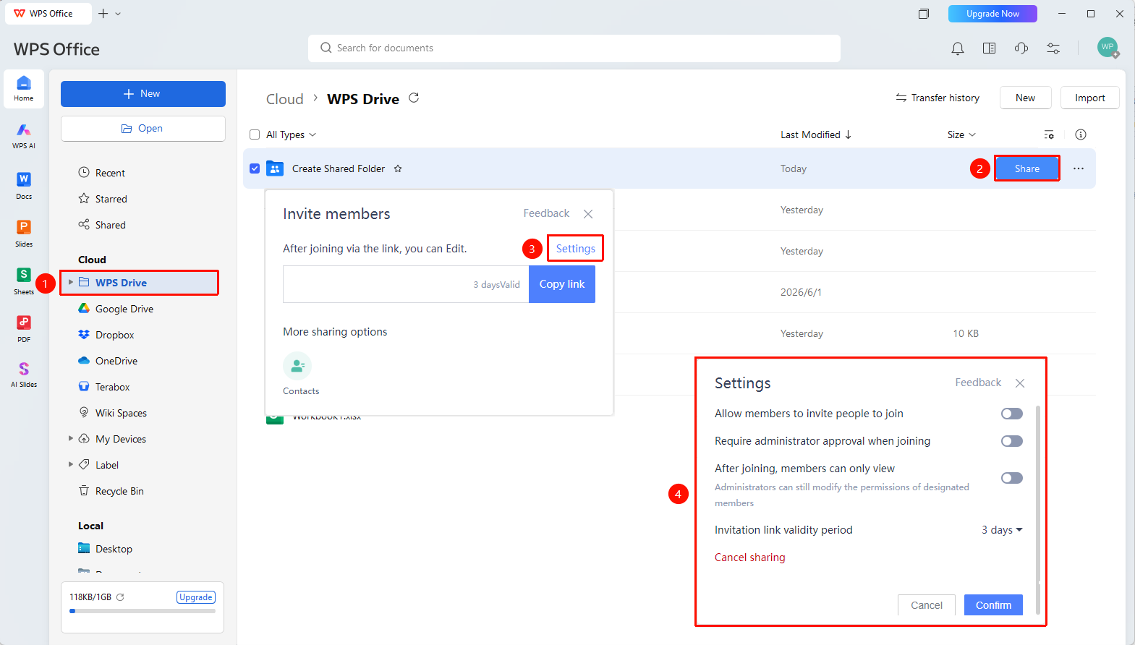Image resolution: width=1135 pixels, height=645 pixels.
Task: Star the Create Shared Folder item
Action: click(x=398, y=168)
